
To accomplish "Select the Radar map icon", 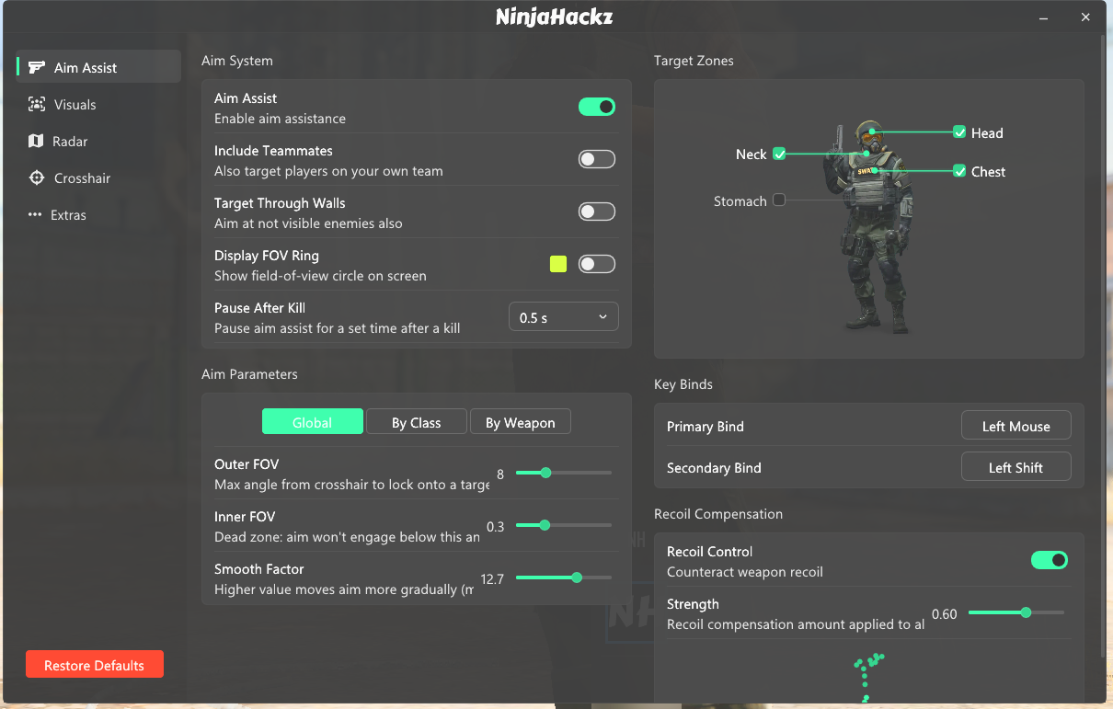I will pyautogui.click(x=36, y=141).
